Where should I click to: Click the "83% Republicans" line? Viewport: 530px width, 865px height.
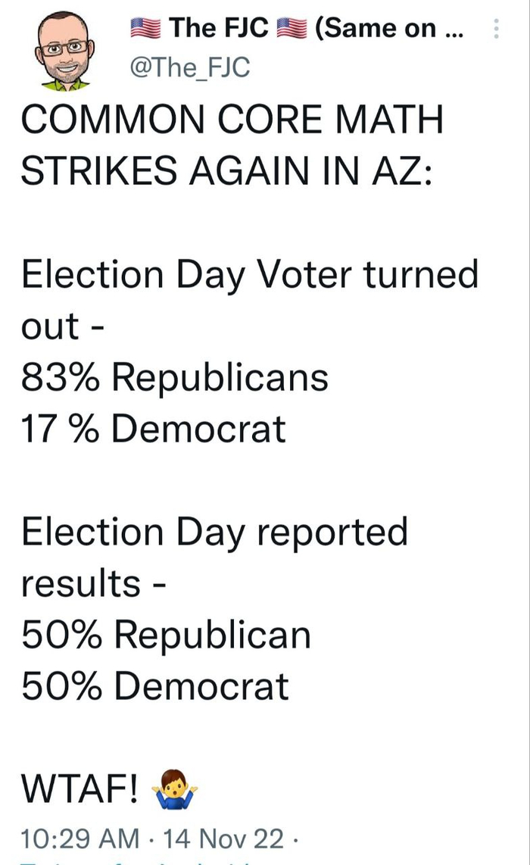pos(174,376)
